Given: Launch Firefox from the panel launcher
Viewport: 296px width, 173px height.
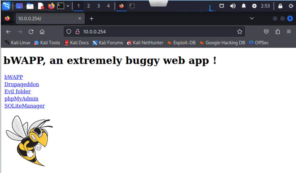Looking at the screenshot, I should click(x=51, y=6).
